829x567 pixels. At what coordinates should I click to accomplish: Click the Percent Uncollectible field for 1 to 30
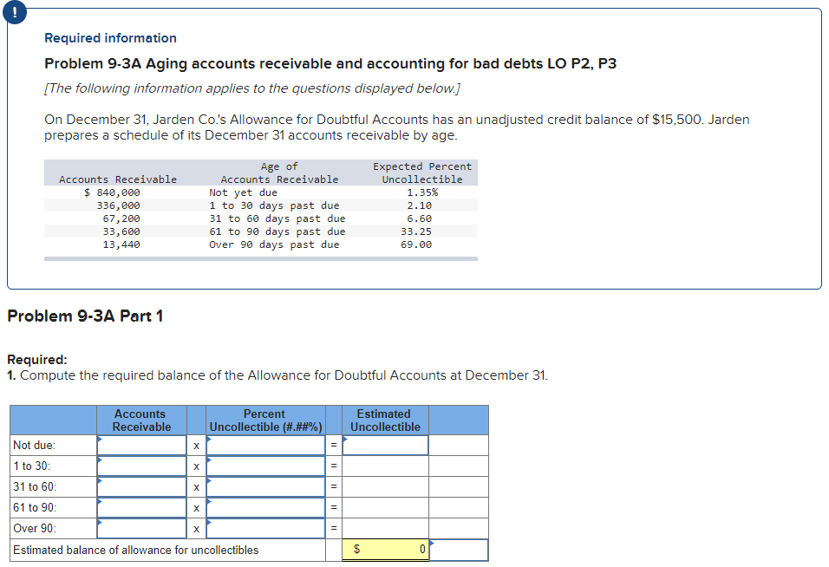pos(264,466)
